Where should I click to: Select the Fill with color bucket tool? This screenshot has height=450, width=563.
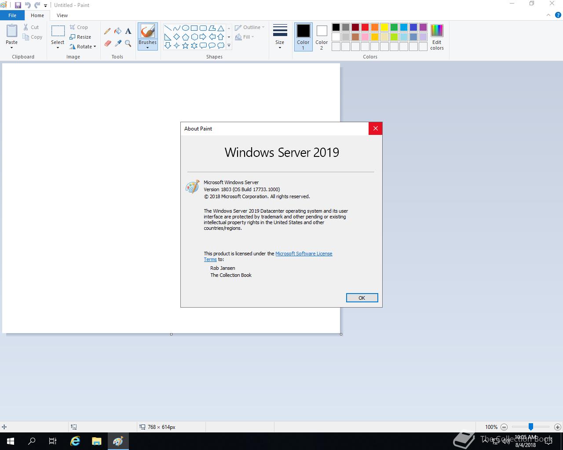(118, 31)
